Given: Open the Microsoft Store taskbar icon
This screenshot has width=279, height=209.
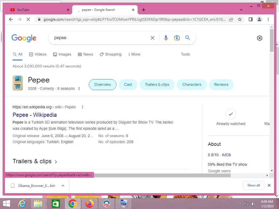Looking at the screenshot, I should click(x=56, y=204).
